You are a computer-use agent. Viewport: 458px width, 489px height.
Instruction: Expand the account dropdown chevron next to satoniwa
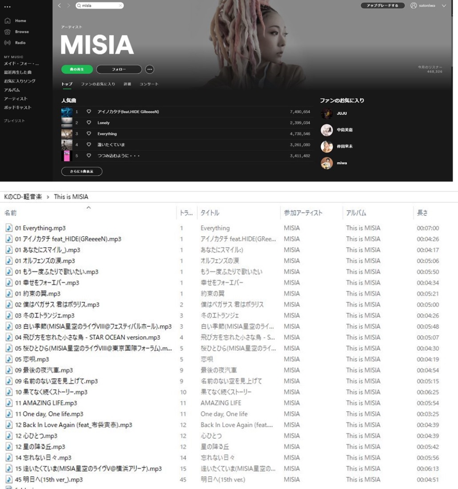click(444, 6)
